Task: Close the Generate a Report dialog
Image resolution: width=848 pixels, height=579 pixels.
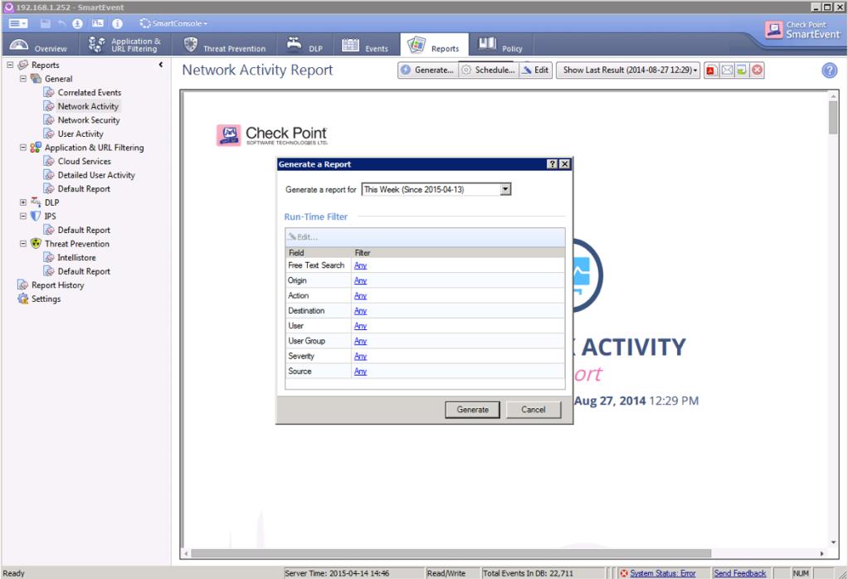Action: [x=564, y=164]
